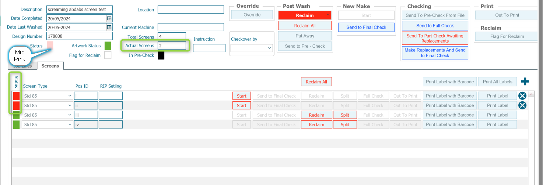Click the blue plus add screen icon

(x=525, y=82)
